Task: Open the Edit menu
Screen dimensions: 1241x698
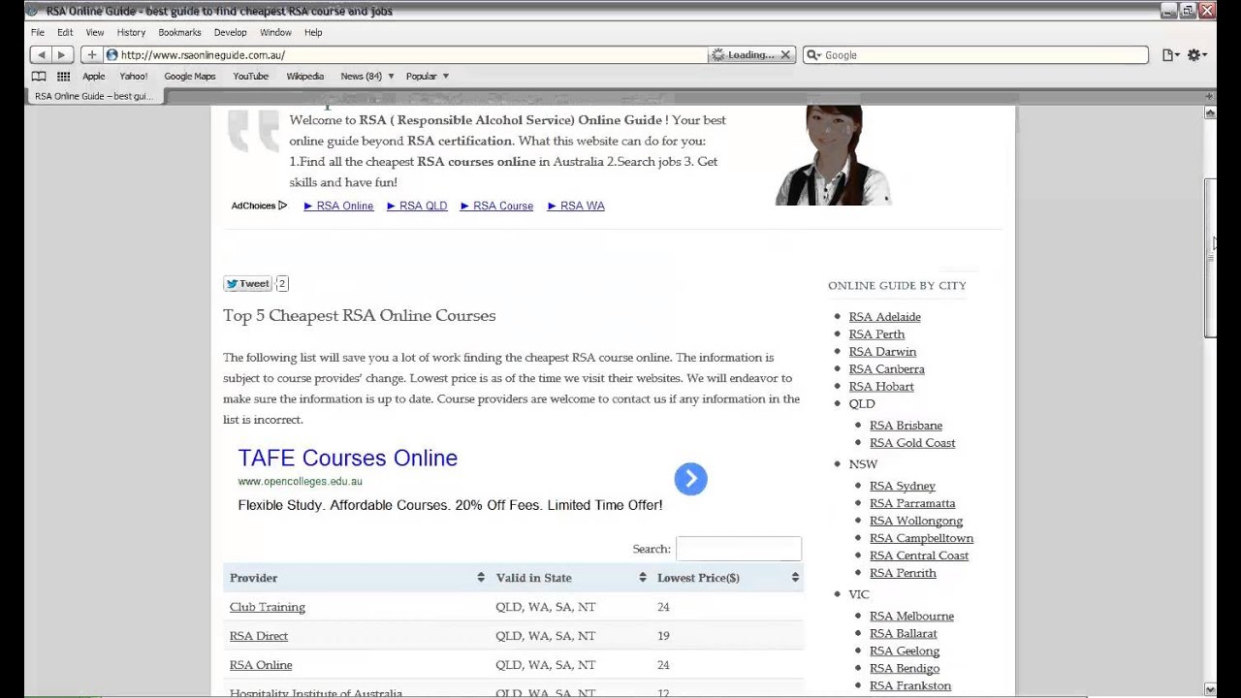Action: (x=65, y=32)
